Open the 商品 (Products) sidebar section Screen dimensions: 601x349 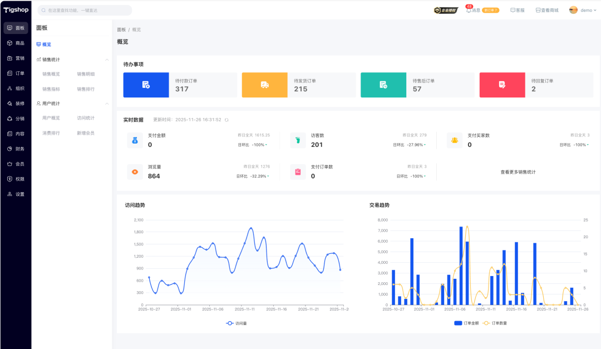[16, 43]
